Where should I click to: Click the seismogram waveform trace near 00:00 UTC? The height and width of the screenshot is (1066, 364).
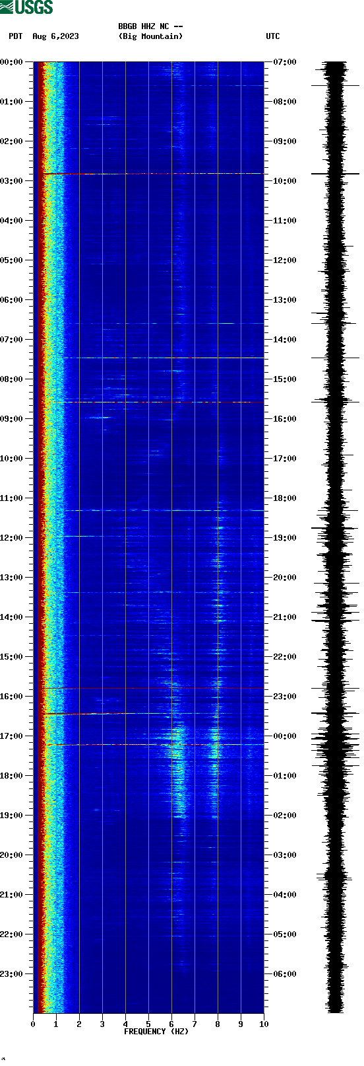[335, 736]
